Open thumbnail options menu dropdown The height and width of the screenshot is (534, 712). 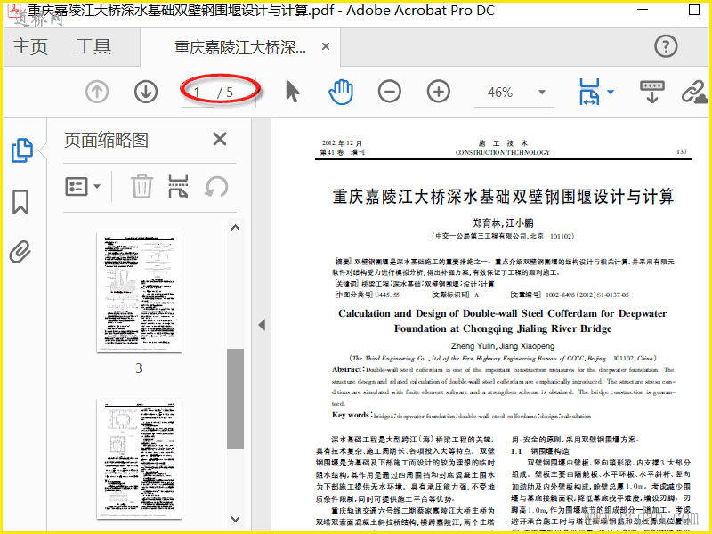(83, 187)
